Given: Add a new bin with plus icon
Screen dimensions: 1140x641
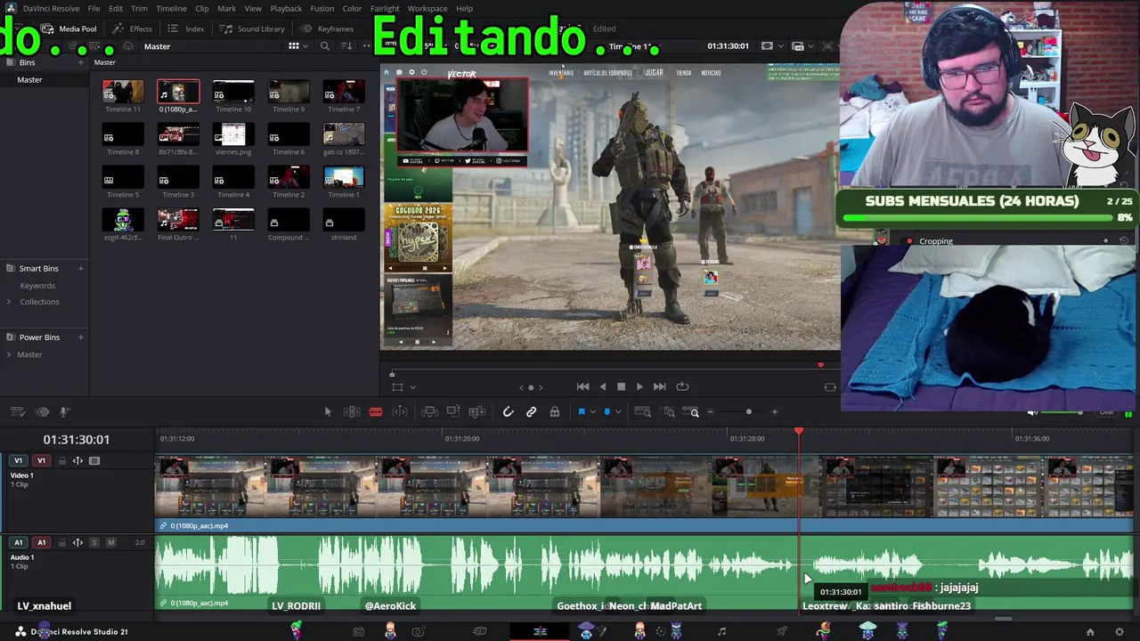Looking at the screenshot, I should pyautogui.click(x=81, y=62).
